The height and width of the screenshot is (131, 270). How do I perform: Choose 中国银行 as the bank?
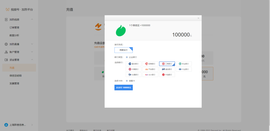[133, 69]
